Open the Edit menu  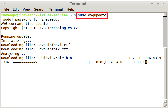click(x=16, y=9)
